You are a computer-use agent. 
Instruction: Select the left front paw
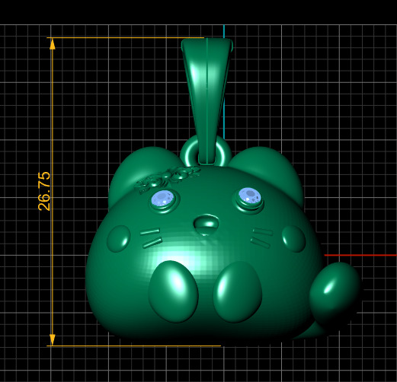173,291
